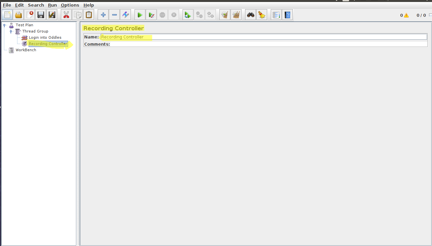Click the Clear All brooms icon
The height and width of the screenshot is (246, 432).
236,15
